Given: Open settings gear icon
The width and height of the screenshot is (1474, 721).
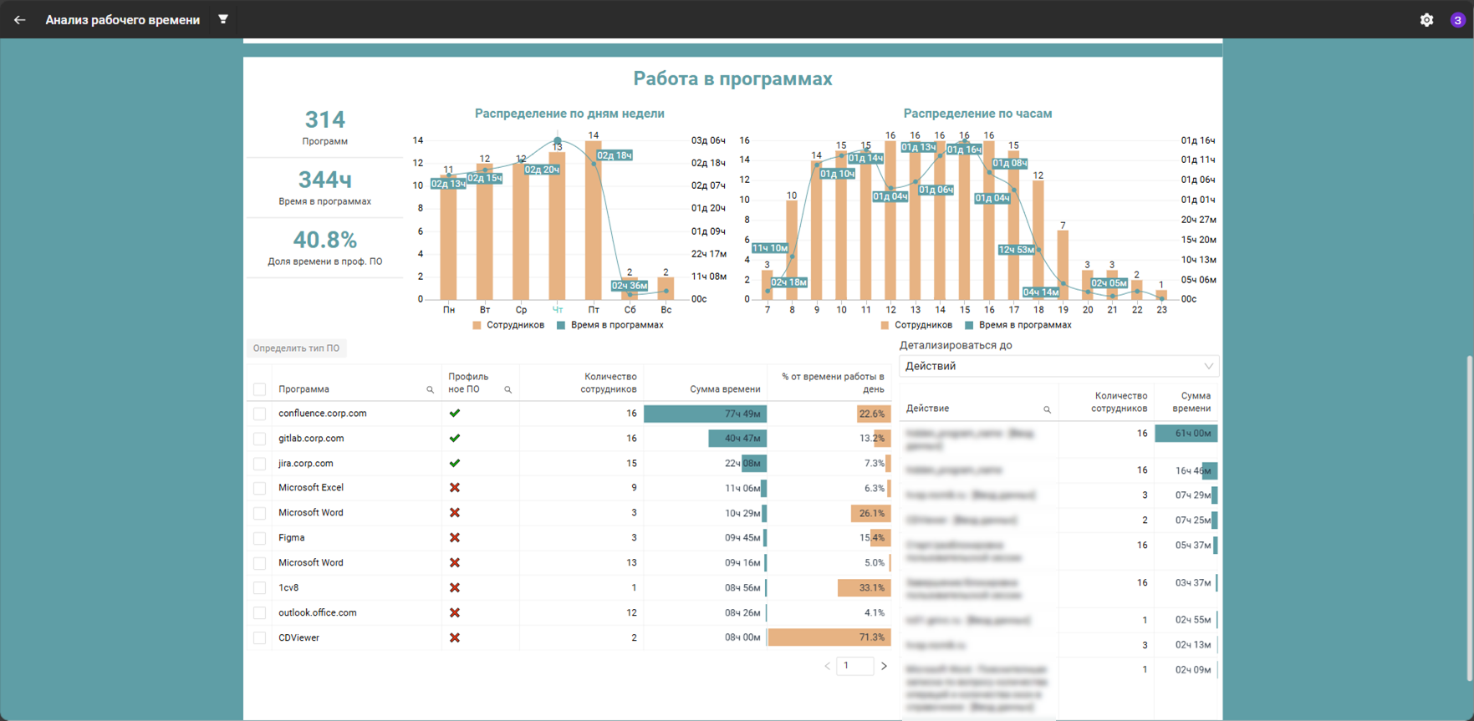Looking at the screenshot, I should [x=1426, y=20].
